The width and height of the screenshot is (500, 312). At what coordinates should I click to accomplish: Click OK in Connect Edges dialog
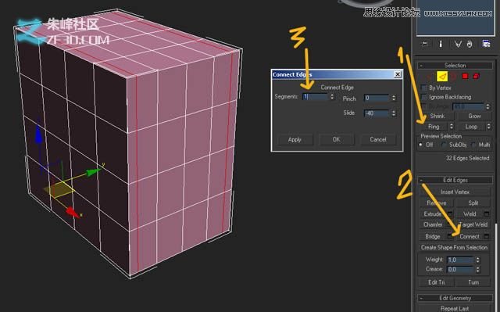[x=337, y=139]
